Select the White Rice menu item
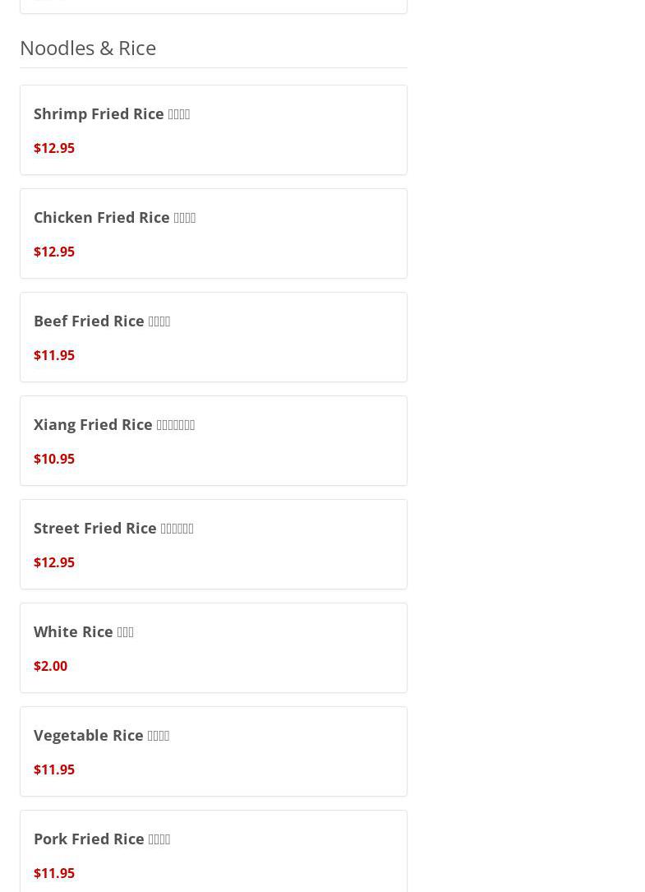The height and width of the screenshot is (892, 645). (x=214, y=647)
